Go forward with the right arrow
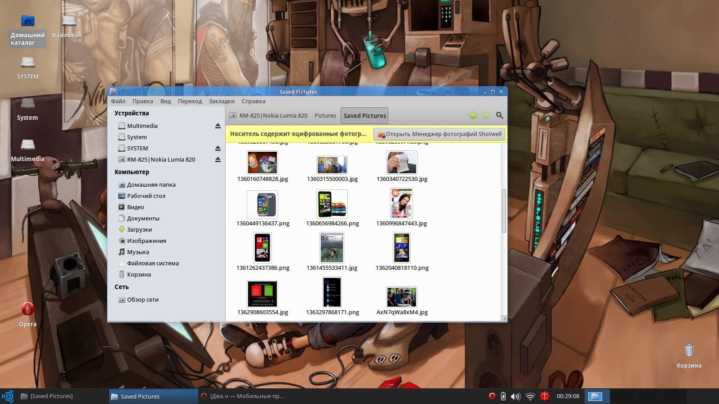Screen dimensions: 719x404 click(486, 115)
